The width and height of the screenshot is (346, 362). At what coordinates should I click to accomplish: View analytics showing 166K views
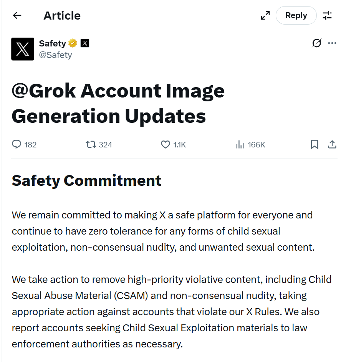pos(240,144)
